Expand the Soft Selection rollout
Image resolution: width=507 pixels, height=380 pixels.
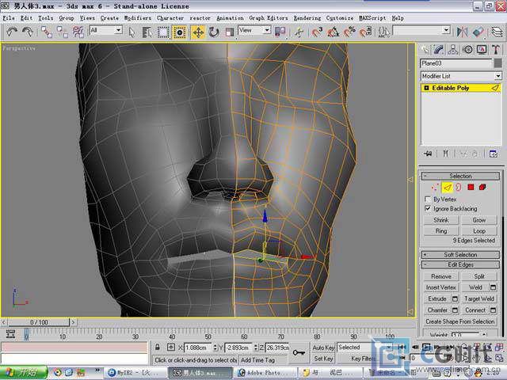(x=460, y=255)
